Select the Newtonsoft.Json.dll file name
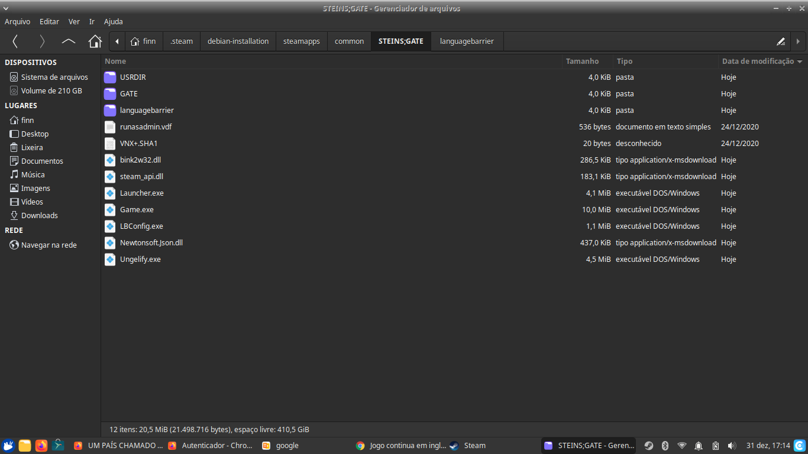 (151, 243)
